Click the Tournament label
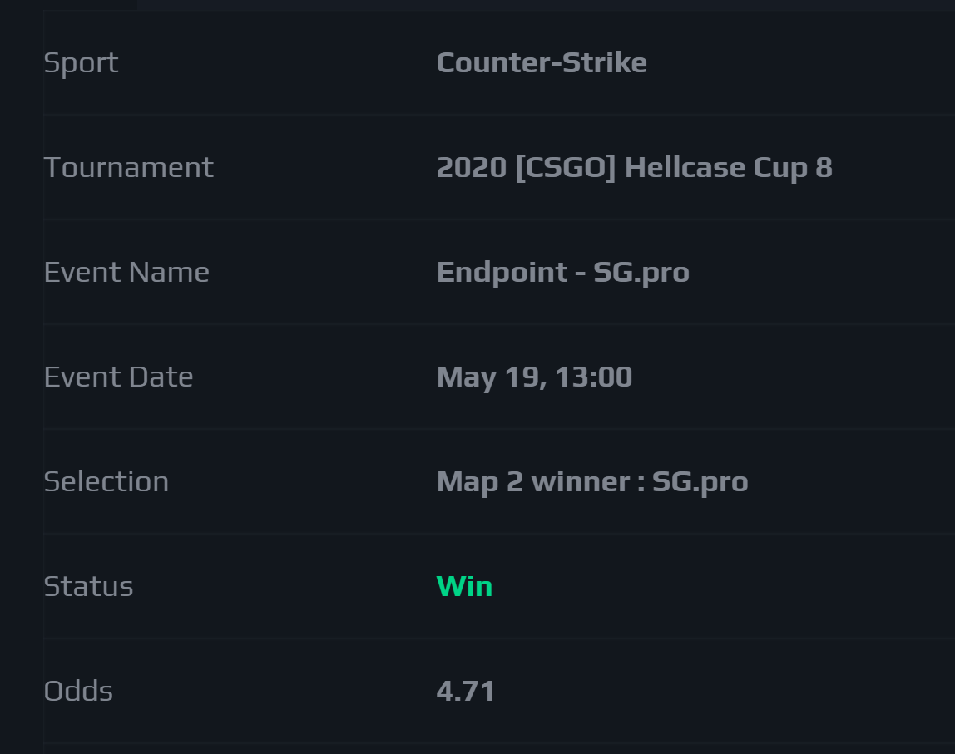This screenshot has width=955, height=754. pyautogui.click(x=128, y=167)
